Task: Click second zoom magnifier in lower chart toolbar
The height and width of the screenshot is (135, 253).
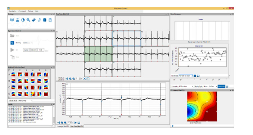Action: [x=65, y=123]
